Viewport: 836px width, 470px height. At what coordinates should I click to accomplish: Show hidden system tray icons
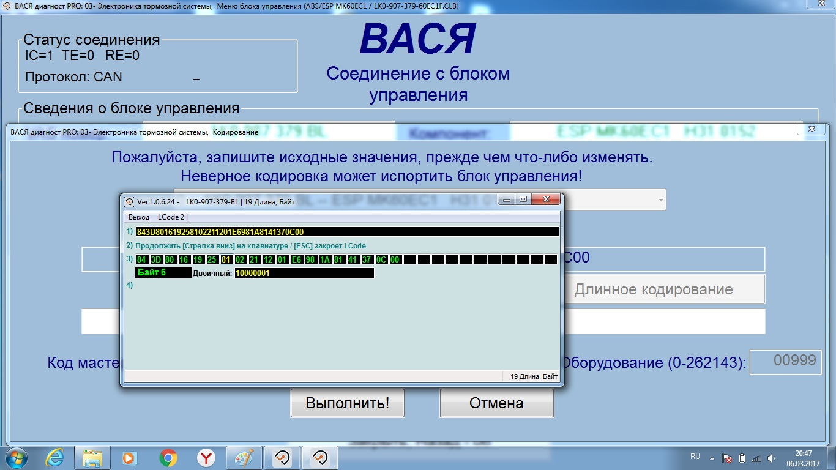pos(712,458)
